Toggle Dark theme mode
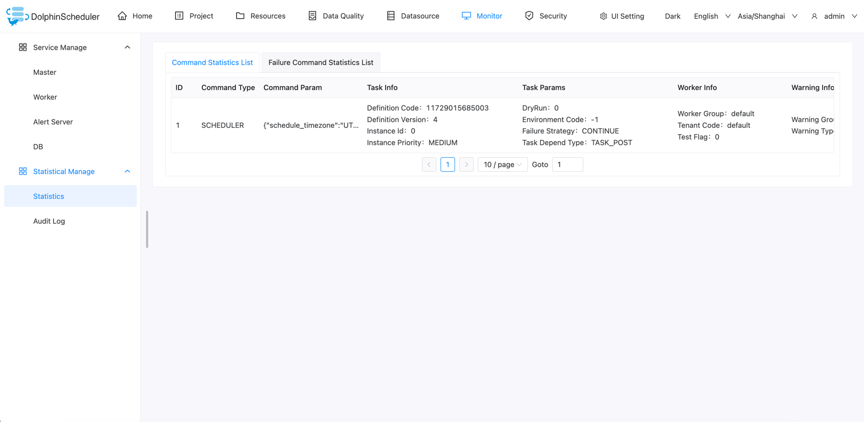The width and height of the screenshot is (864, 422). (x=672, y=16)
